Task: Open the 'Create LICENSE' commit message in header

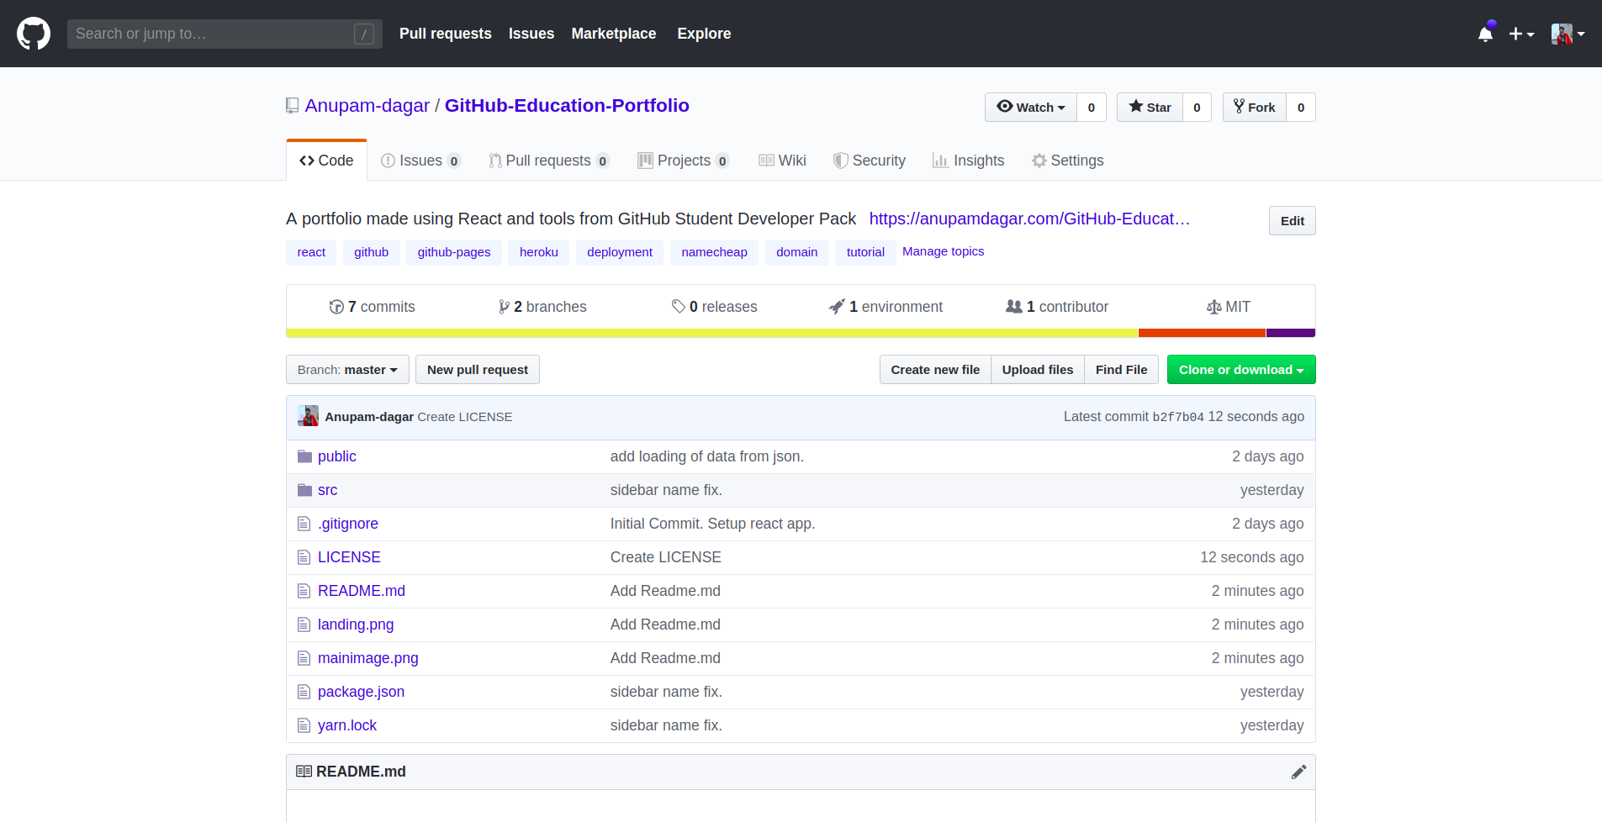Action: pos(465,417)
